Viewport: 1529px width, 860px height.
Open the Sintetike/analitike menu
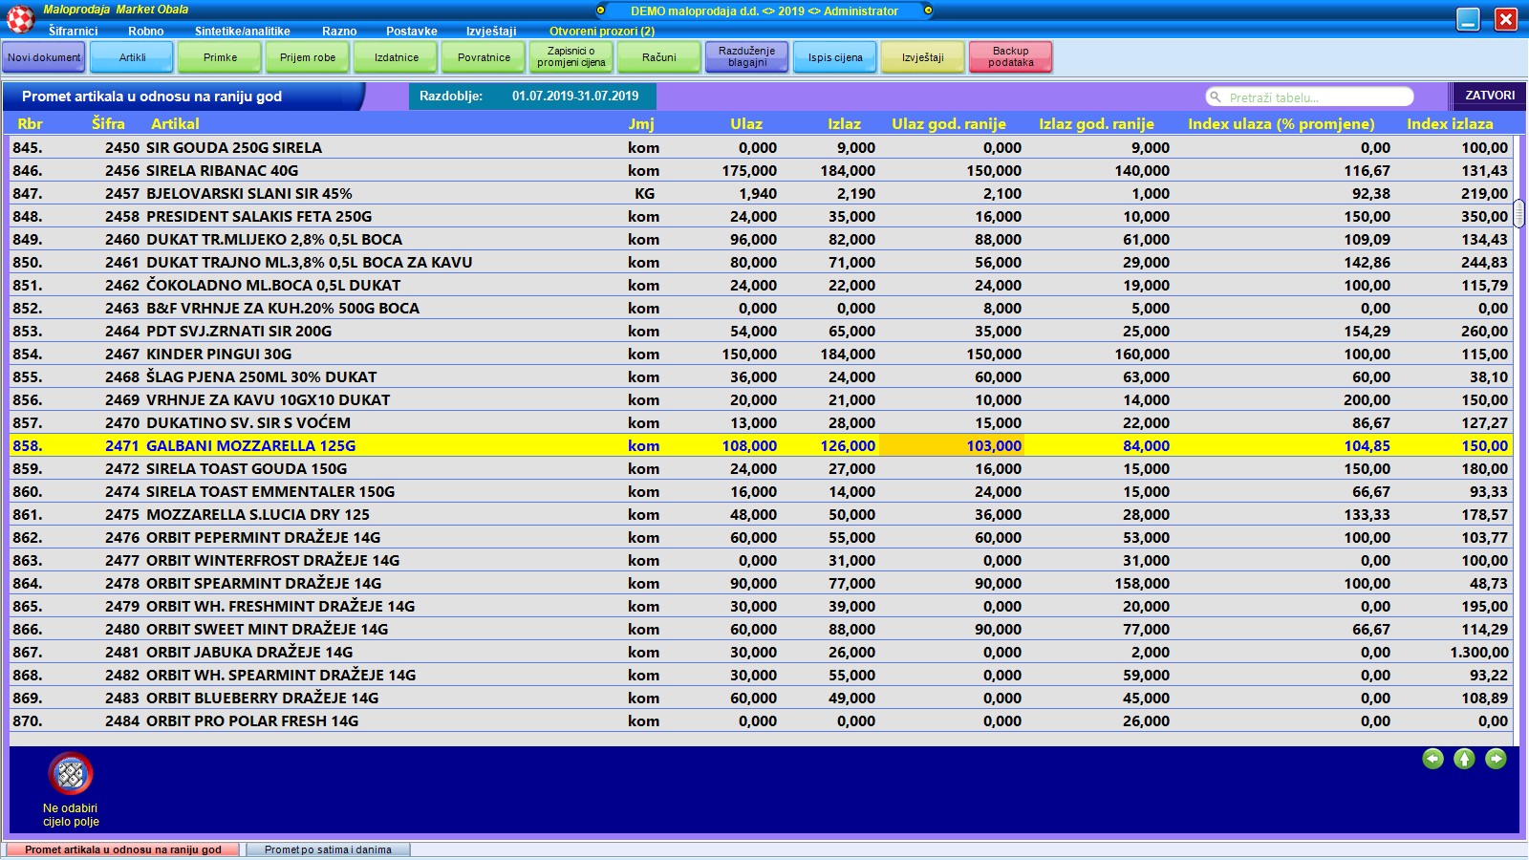pyautogui.click(x=242, y=32)
